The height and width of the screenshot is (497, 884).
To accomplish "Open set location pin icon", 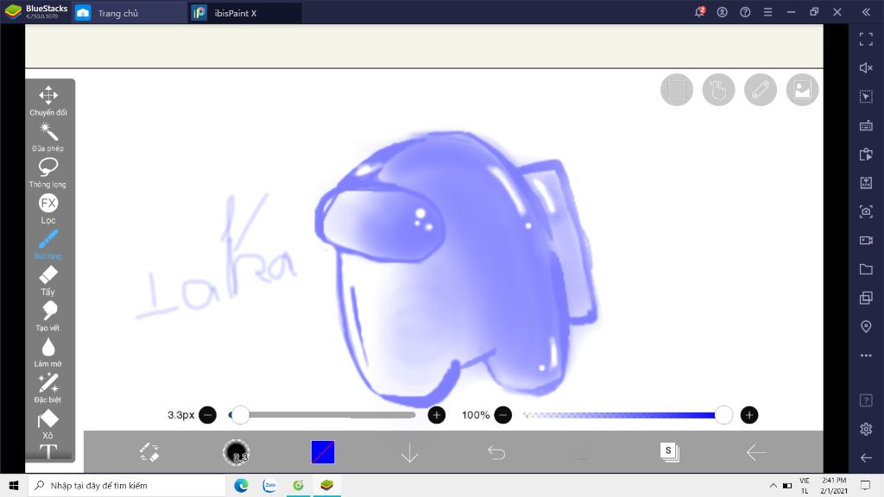I will point(866,327).
